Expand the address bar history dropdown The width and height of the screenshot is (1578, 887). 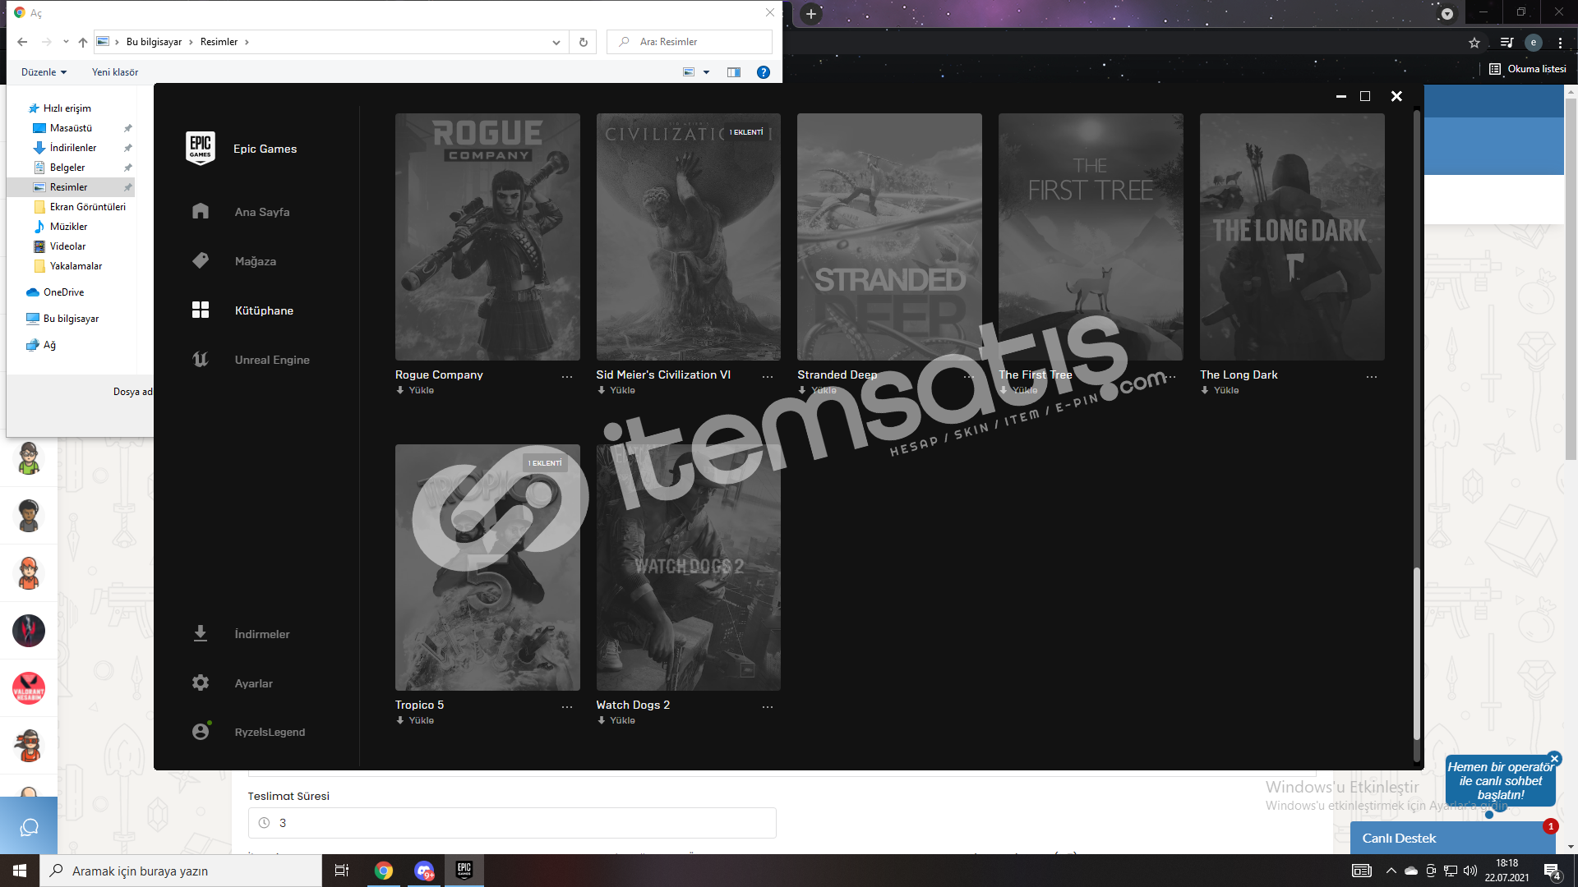click(556, 42)
